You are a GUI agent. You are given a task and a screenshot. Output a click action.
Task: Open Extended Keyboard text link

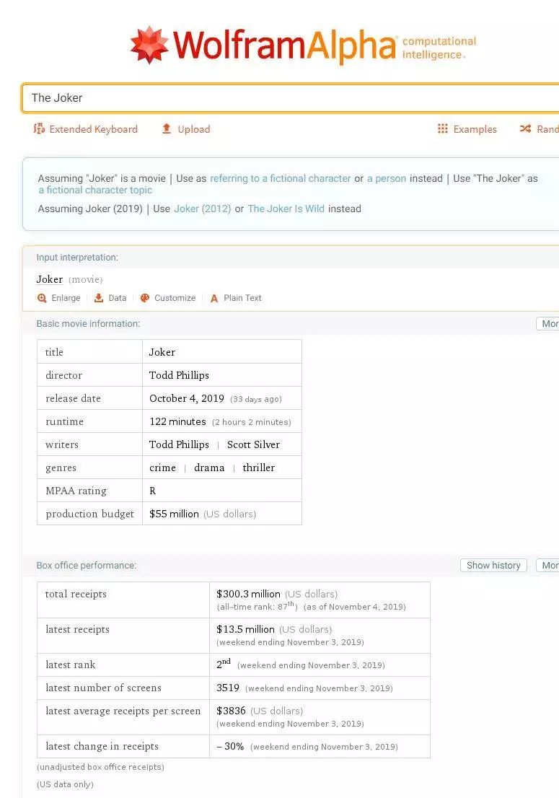[x=94, y=129]
